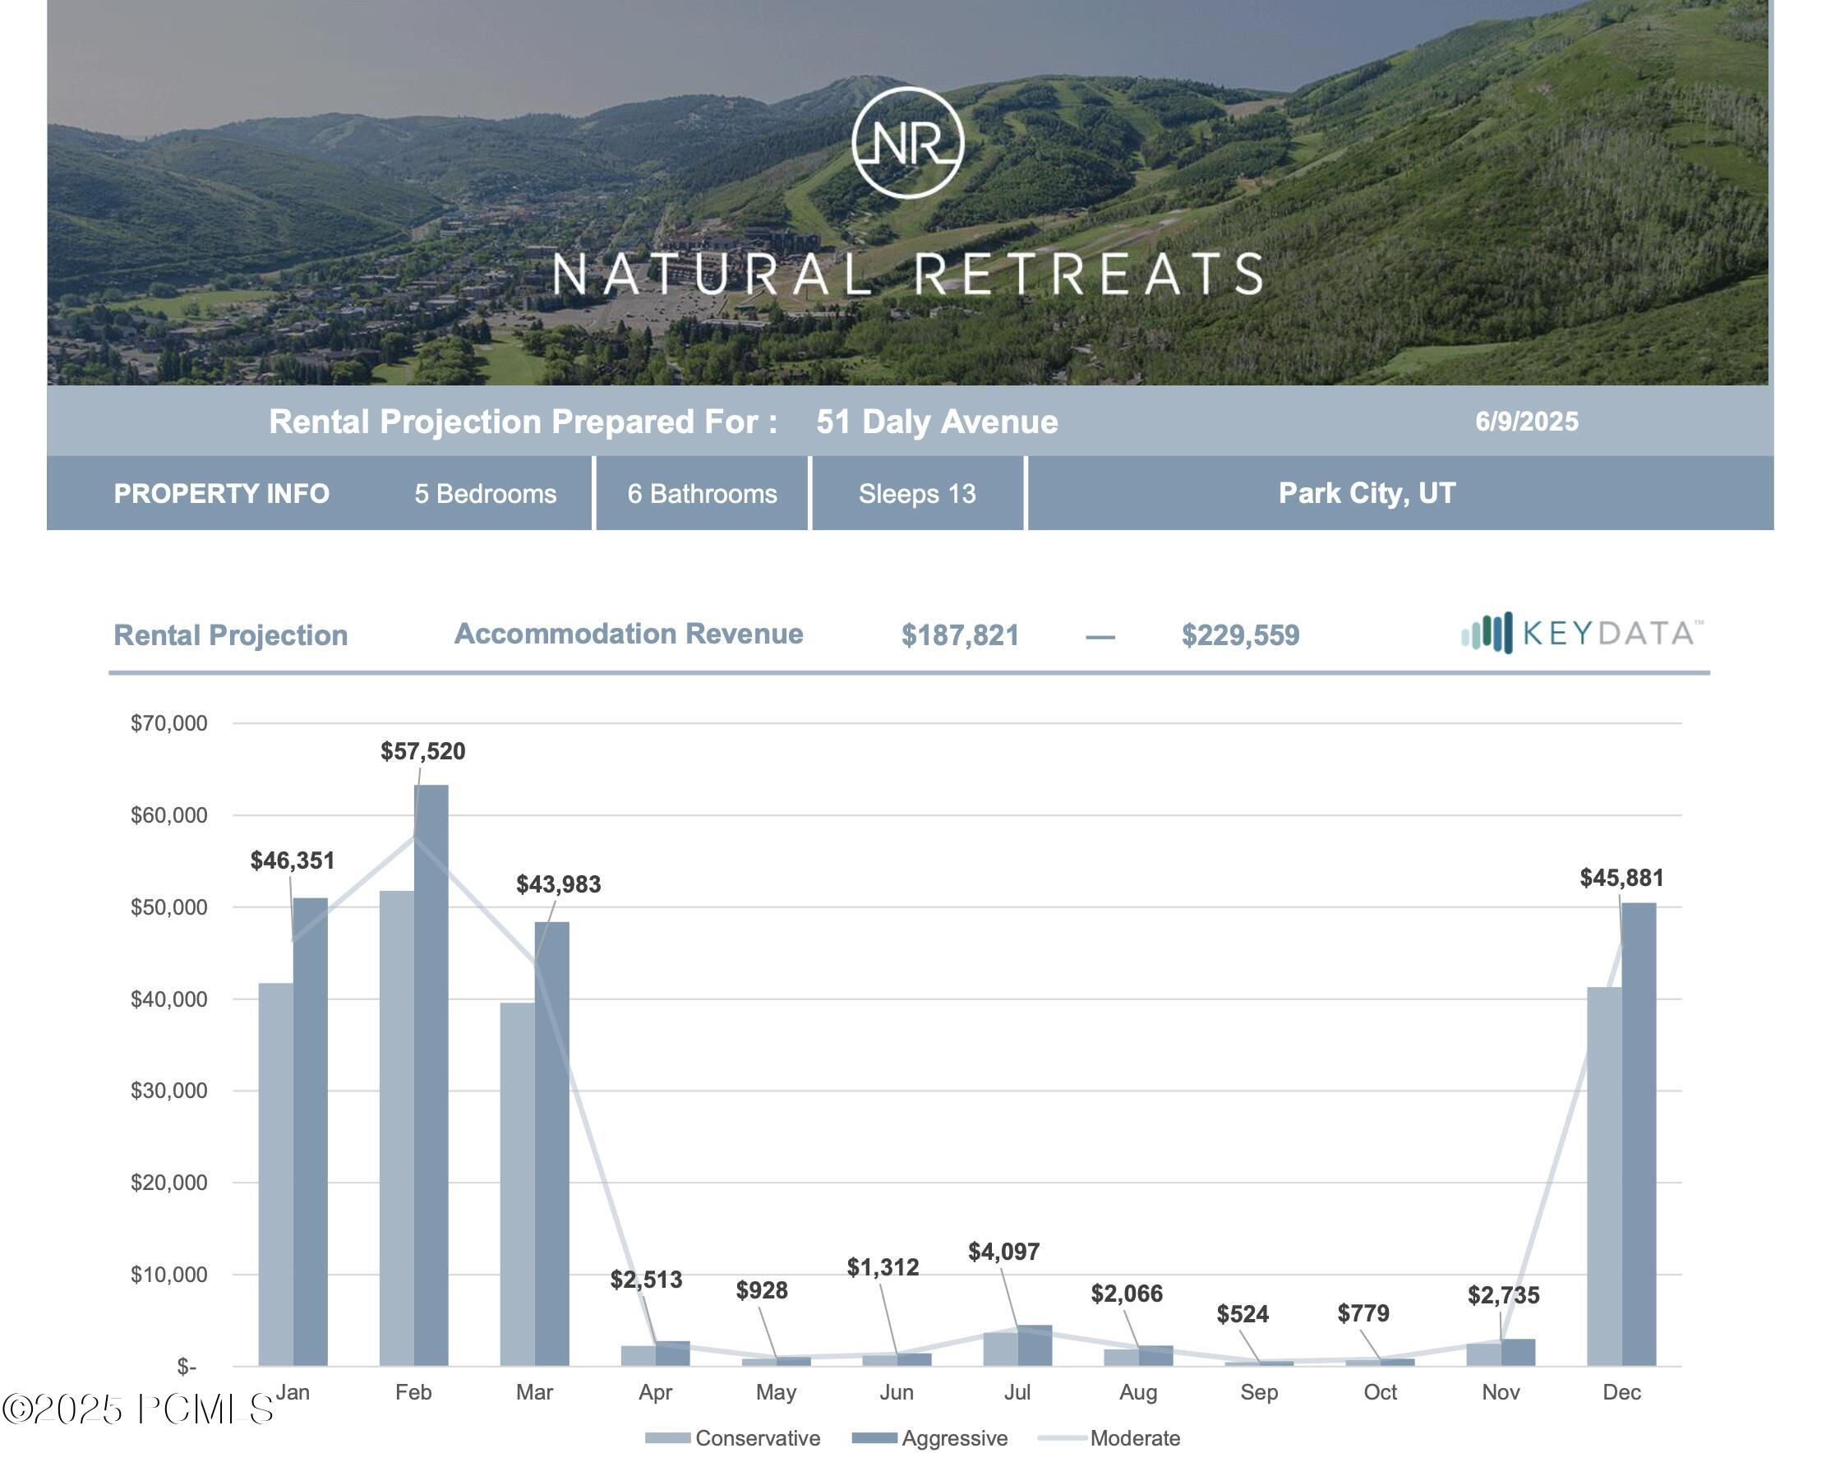Click the $187,821 low revenue figure
The height and width of the screenshot is (1476, 1826).
[x=960, y=635]
